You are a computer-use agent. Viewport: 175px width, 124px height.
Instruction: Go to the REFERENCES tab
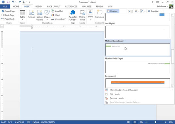[x=71, y=7]
